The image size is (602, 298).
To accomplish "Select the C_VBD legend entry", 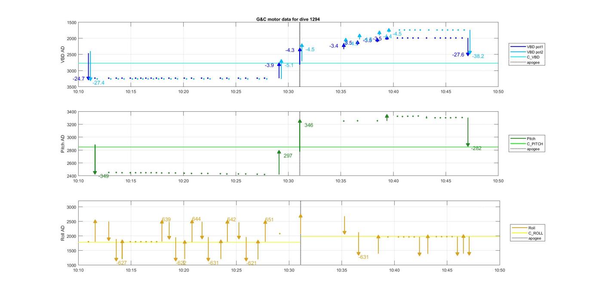I will pyautogui.click(x=533, y=57).
